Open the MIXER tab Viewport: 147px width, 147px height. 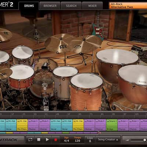[92, 6]
